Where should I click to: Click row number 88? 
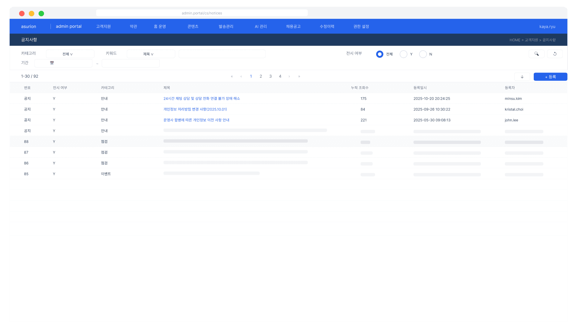point(26,142)
